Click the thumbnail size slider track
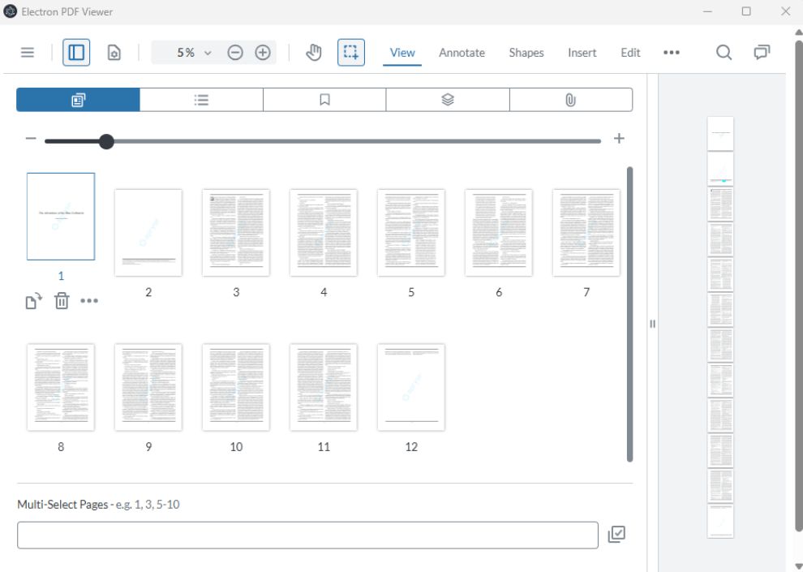This screenshot has width=803, height=572. click(323, 141)
